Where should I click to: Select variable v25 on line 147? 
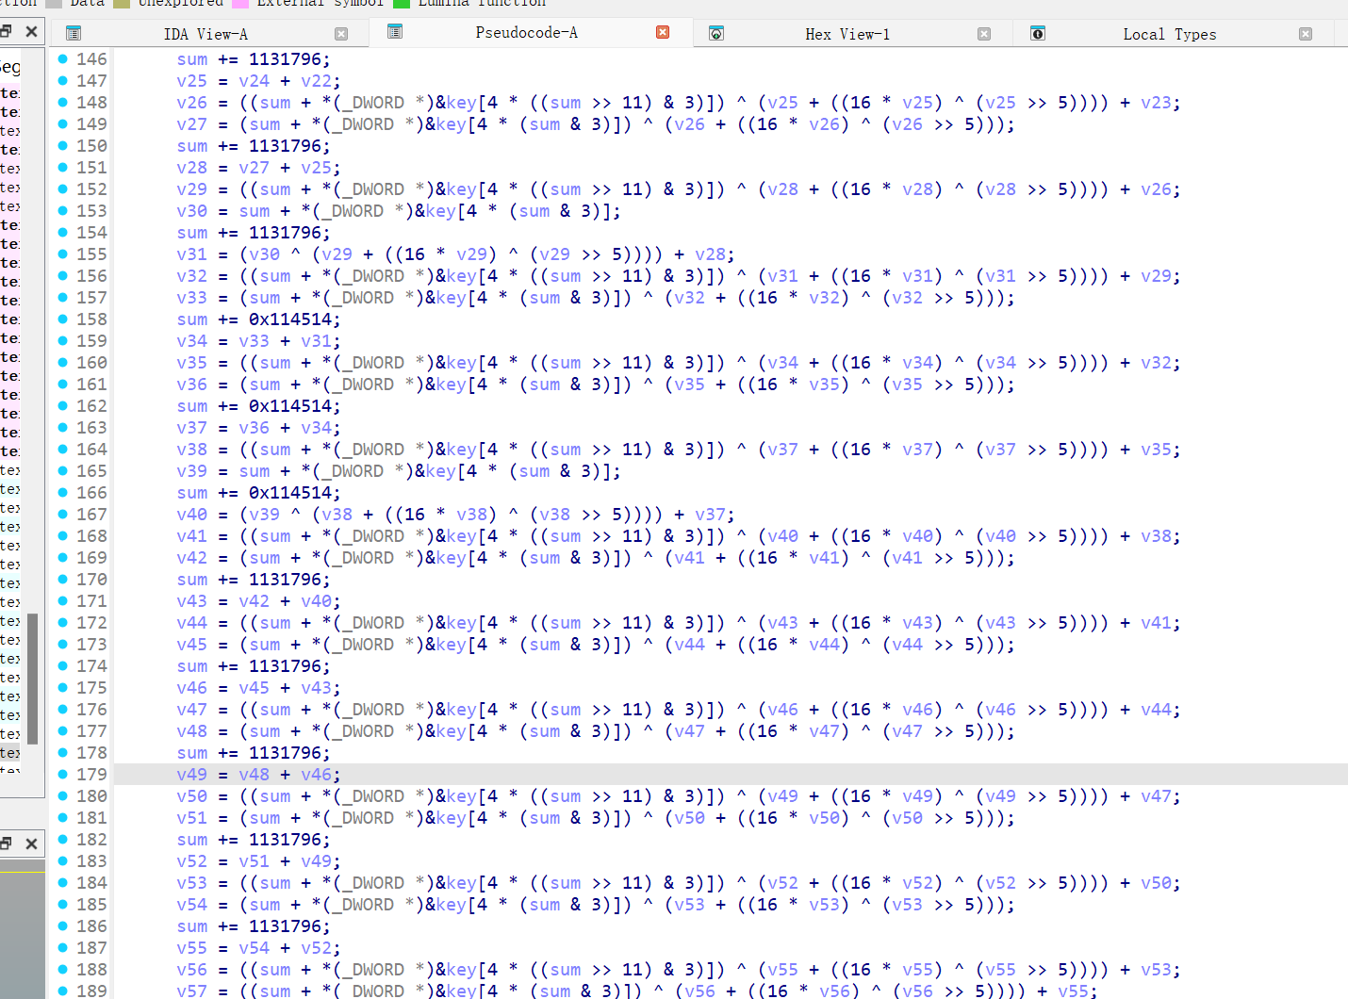pos(191,81)
